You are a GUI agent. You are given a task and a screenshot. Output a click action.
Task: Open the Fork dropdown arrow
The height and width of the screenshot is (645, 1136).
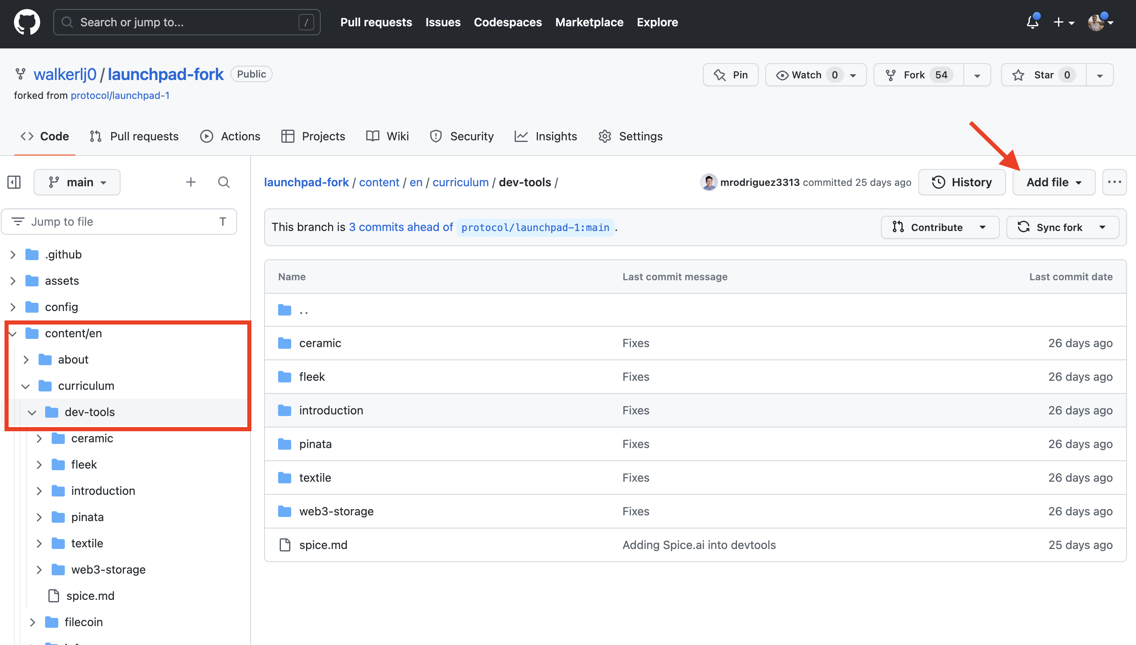click(977, 75)
